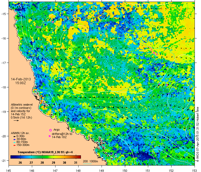
Task: Click the 0.5m/s velocity scale arrow
Action: tap(16, 120)
